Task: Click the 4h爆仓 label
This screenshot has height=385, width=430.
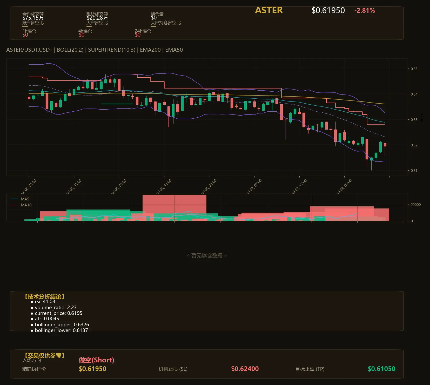Action: tap(85, 31)
